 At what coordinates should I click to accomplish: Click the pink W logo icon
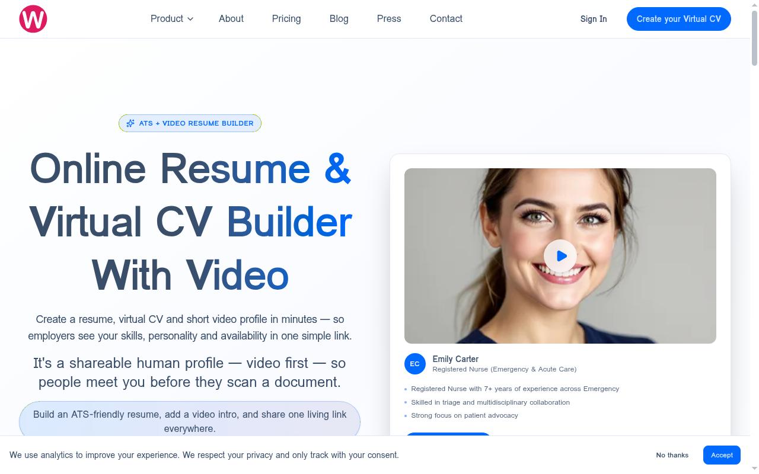[33, 19]
